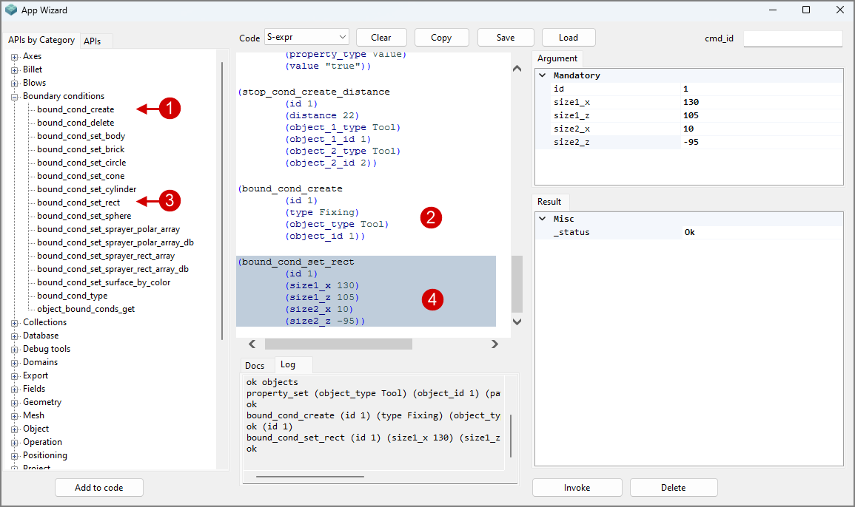
Task: Open the Code format S-expr dropdown
Action: (x=306, y=37)
